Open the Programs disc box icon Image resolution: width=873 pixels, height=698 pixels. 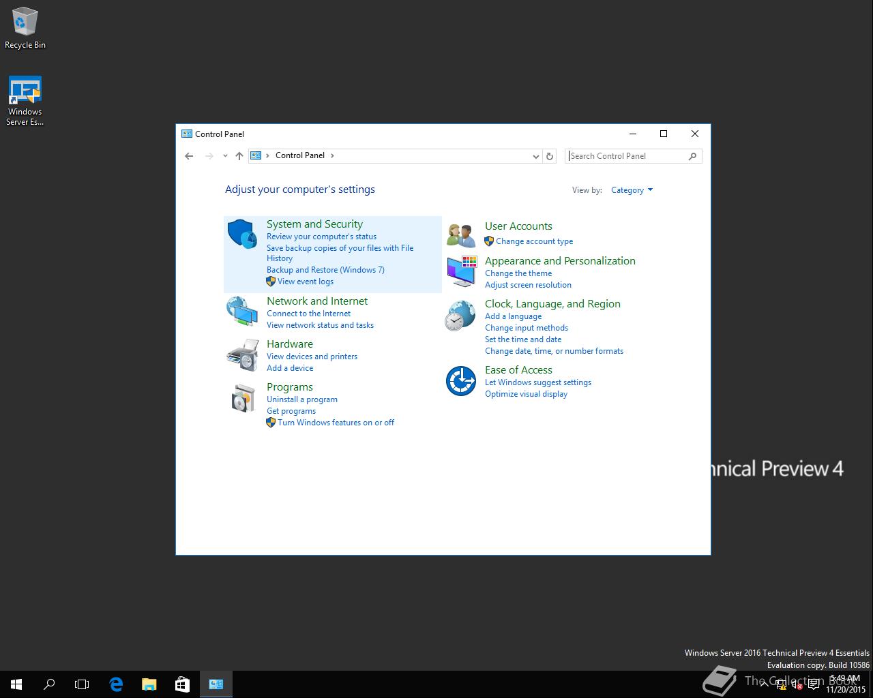pos(242,398)
